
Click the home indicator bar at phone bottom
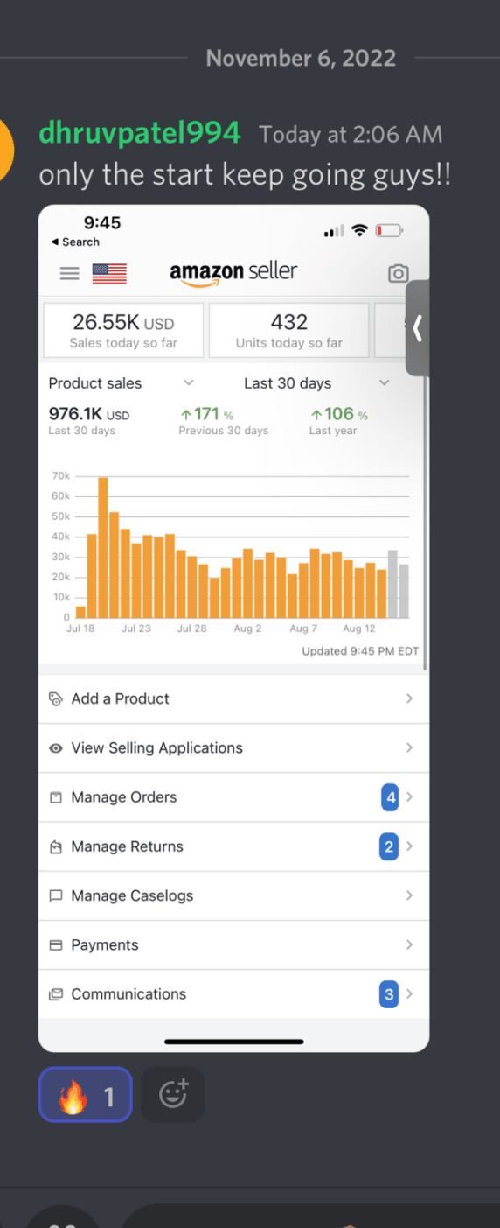[234, 1042]
